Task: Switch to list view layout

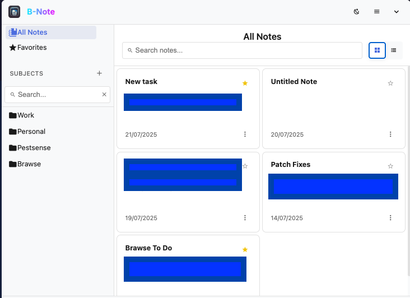Action: tap(394, 50)
